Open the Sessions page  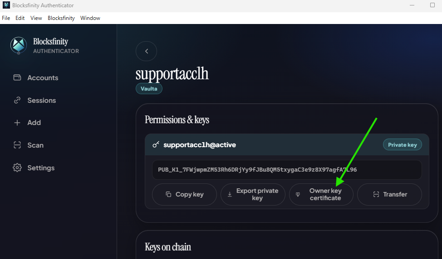pos(34,101)
